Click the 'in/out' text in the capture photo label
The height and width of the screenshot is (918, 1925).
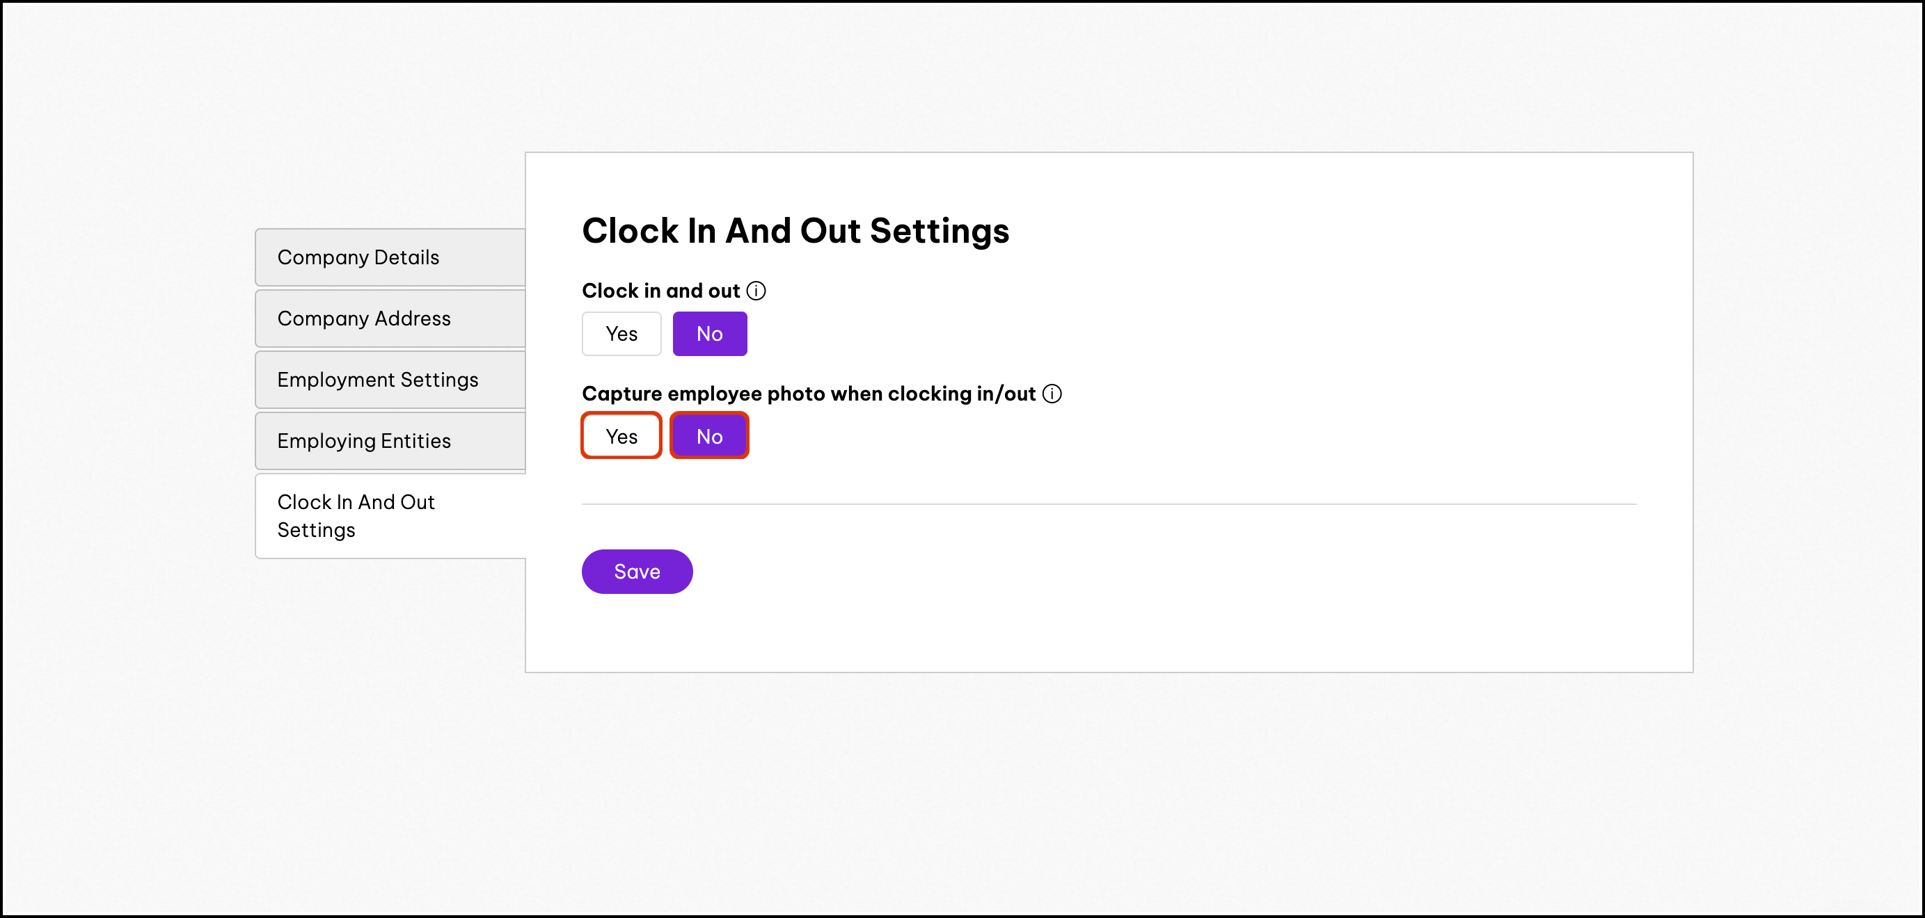tap(1006, 394)
